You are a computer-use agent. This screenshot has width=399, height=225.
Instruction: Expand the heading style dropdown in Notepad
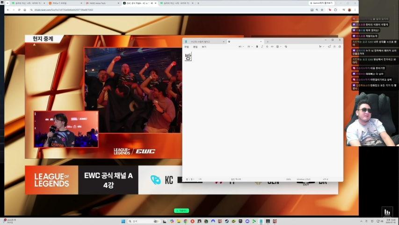point(241,47)
